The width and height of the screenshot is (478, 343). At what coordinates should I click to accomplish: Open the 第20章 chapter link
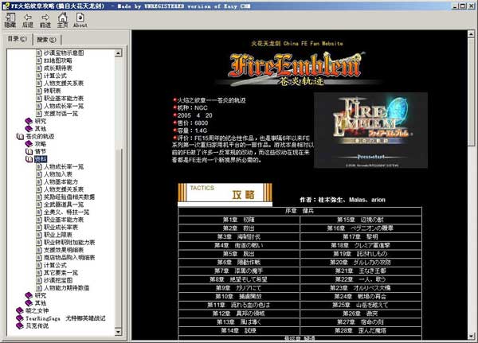tap(360, 263)
